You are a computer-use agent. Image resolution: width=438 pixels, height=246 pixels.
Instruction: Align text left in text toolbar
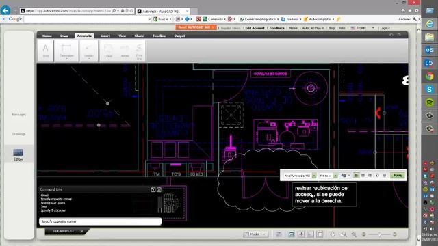[x=356, y=175]
